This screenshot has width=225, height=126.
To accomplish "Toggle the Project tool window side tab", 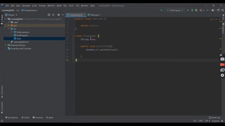I will pos(2,20).
